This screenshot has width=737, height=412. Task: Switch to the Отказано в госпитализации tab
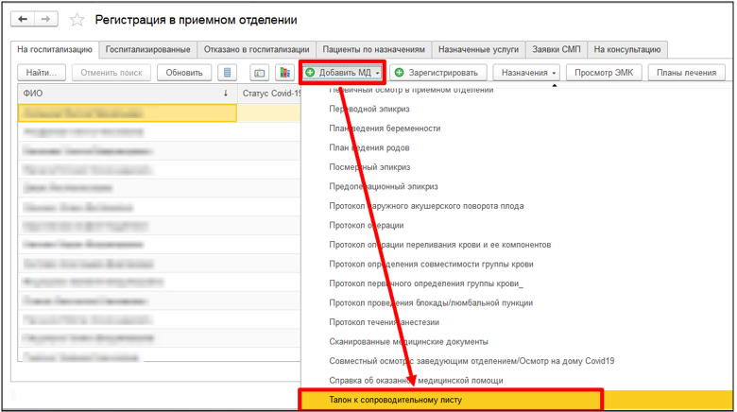pos(255,49)
